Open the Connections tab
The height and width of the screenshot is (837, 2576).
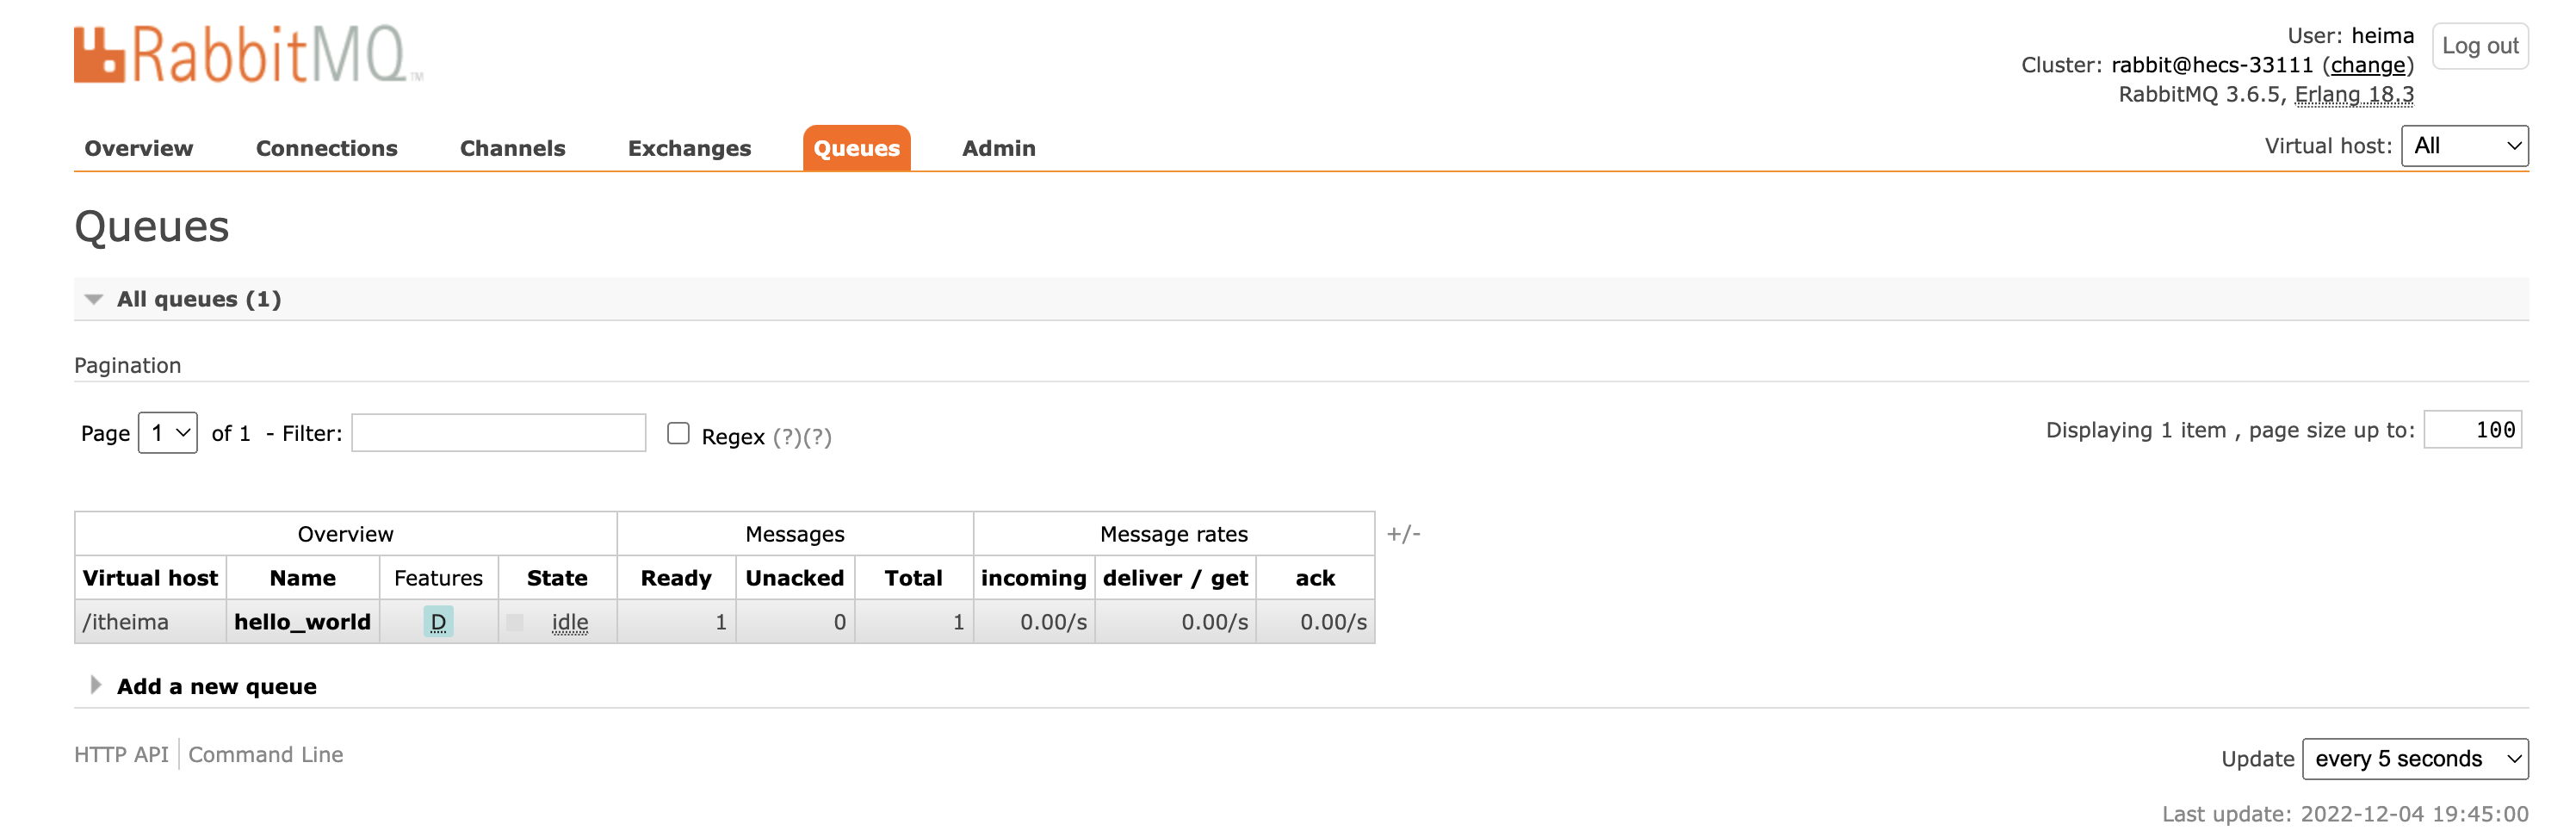tap(326, 148)
